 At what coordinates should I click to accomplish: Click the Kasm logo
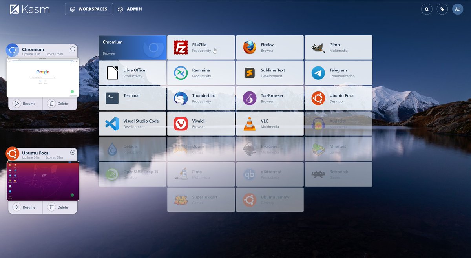(30, 9)
